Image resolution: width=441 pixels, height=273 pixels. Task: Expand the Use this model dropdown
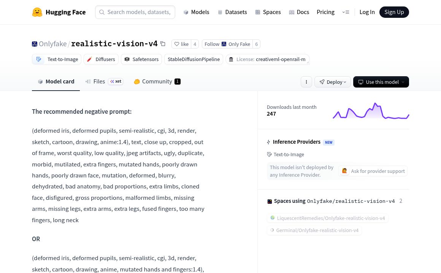click(x=381, y=82)
